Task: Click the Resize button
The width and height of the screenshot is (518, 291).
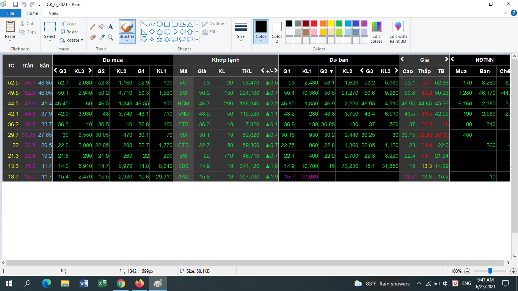Action: 69,32
